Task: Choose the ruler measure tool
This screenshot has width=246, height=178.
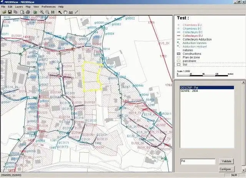Action: pos(71,12)
